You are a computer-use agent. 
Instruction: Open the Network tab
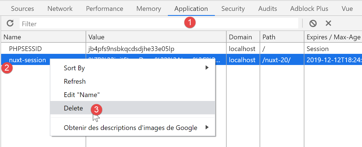[x=60, y=9]
